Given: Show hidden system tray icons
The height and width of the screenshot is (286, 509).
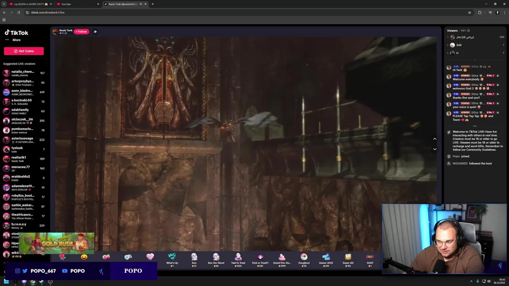Looking at the screenshot, I should point(471,282).
